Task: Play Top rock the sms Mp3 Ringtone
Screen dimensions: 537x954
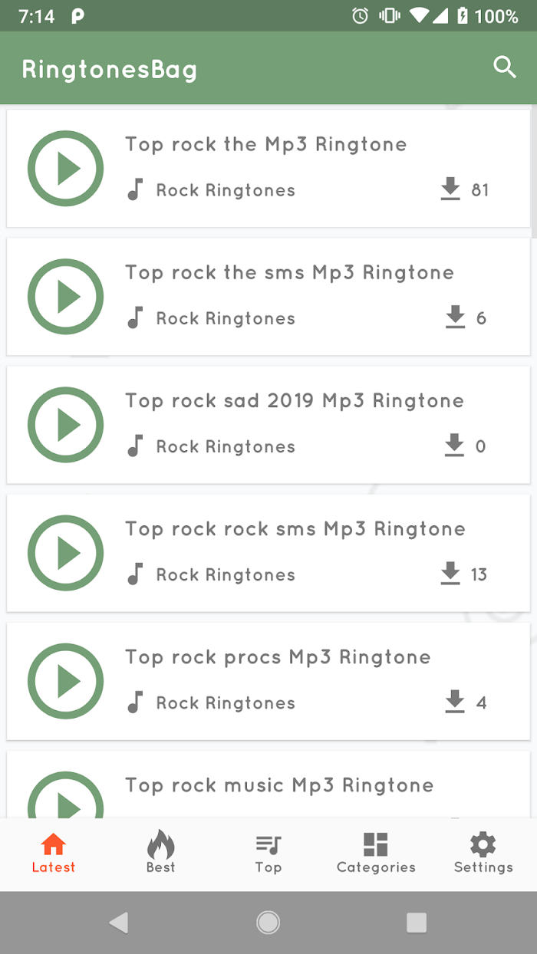Action: 65,297
